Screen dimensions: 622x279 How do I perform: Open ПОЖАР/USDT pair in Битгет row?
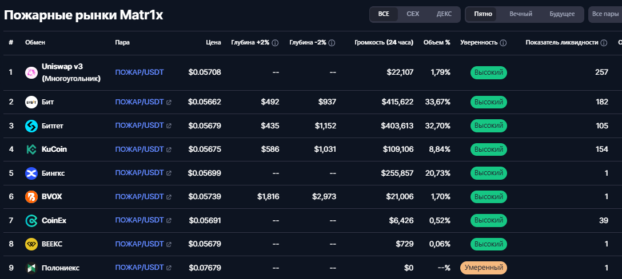139,126
